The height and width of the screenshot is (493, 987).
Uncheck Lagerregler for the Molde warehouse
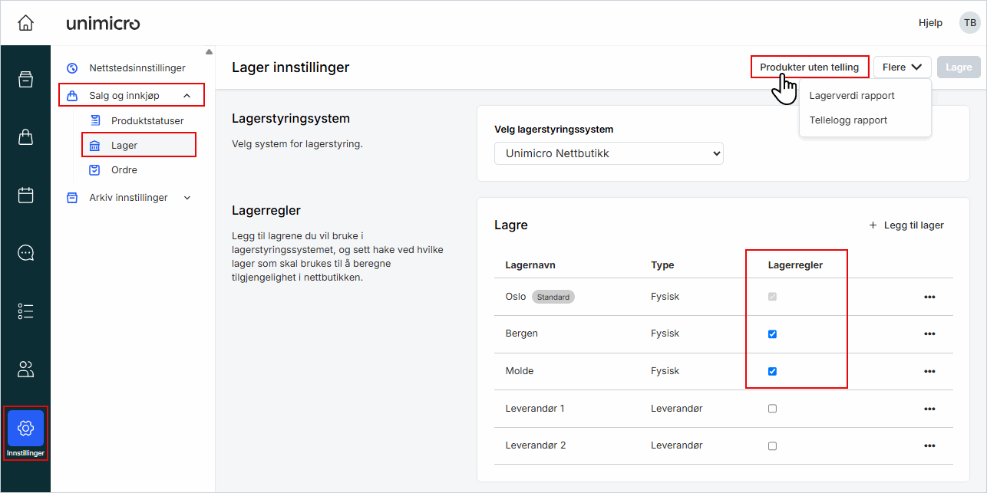click(x=772, y=371)
